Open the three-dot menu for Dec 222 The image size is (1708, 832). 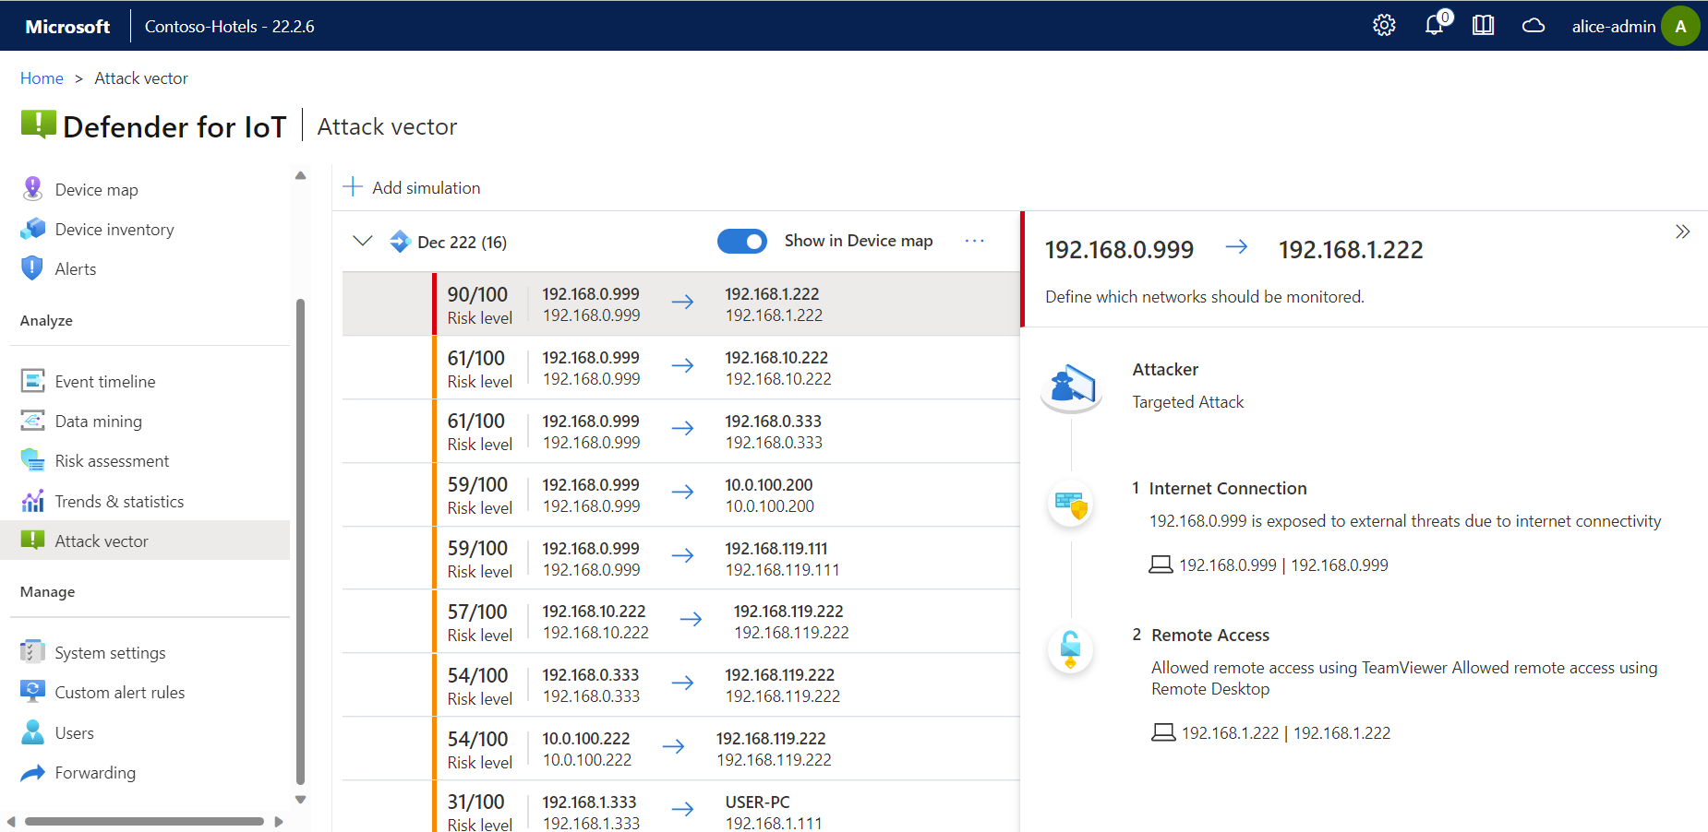coord(974,241)
